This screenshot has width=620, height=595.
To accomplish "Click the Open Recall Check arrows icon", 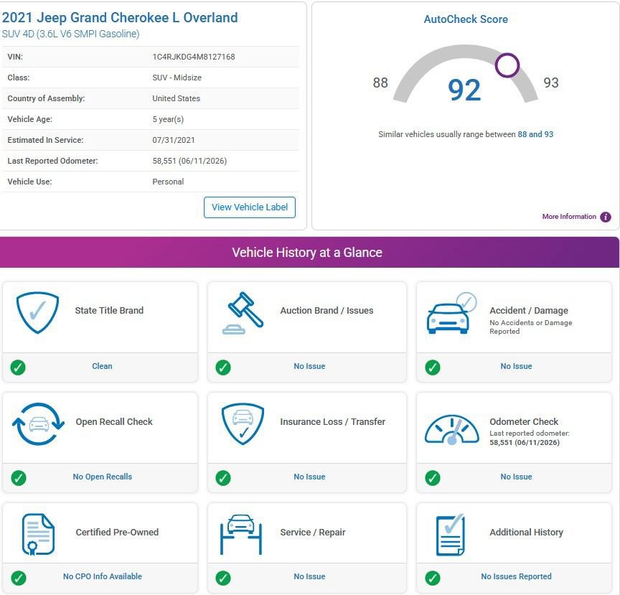I will pyautogui.click(x=38, y=424).
